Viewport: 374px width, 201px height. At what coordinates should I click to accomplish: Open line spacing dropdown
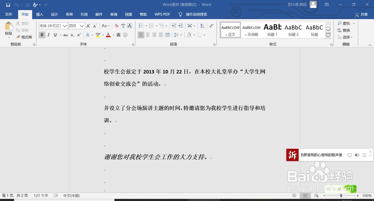click(x=178, y=35)
